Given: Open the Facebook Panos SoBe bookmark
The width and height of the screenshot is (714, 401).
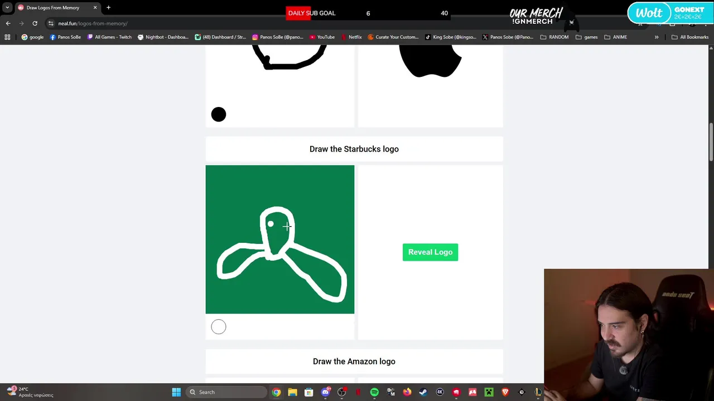Looking at the screenshot, I should coord(65,37).
